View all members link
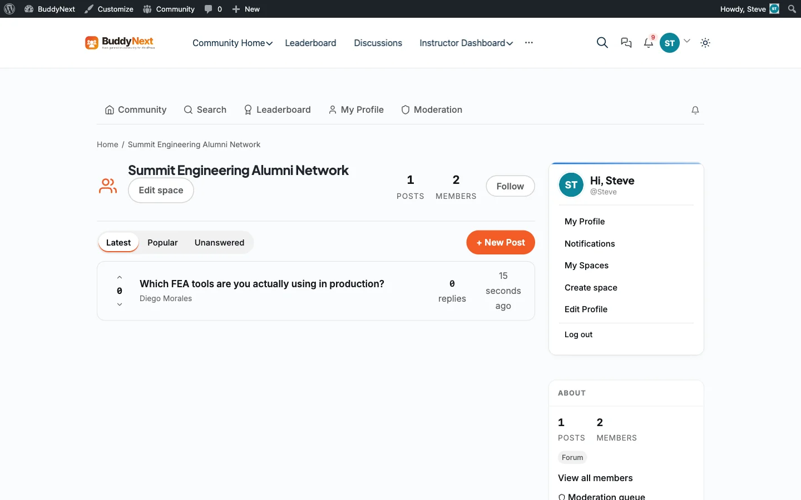 click(595, 478)
